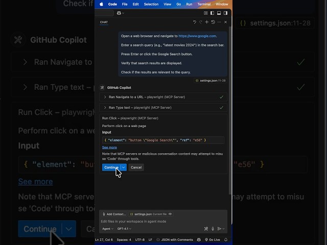
Task: Start a new chat with plus icon
Action: 206,22
